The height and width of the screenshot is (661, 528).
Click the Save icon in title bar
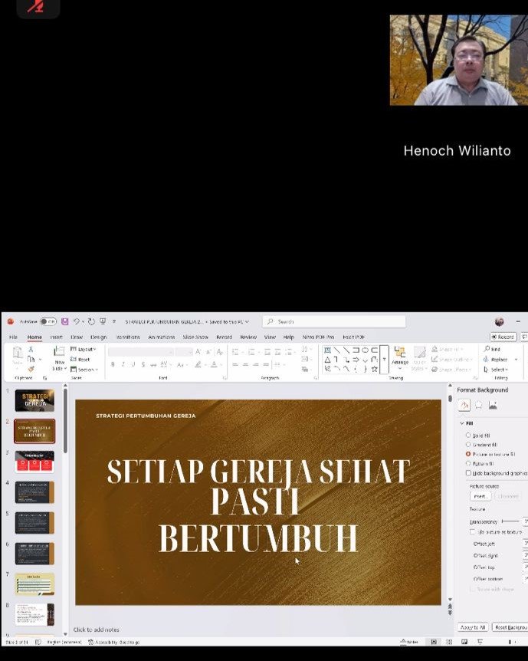(65, 321)
